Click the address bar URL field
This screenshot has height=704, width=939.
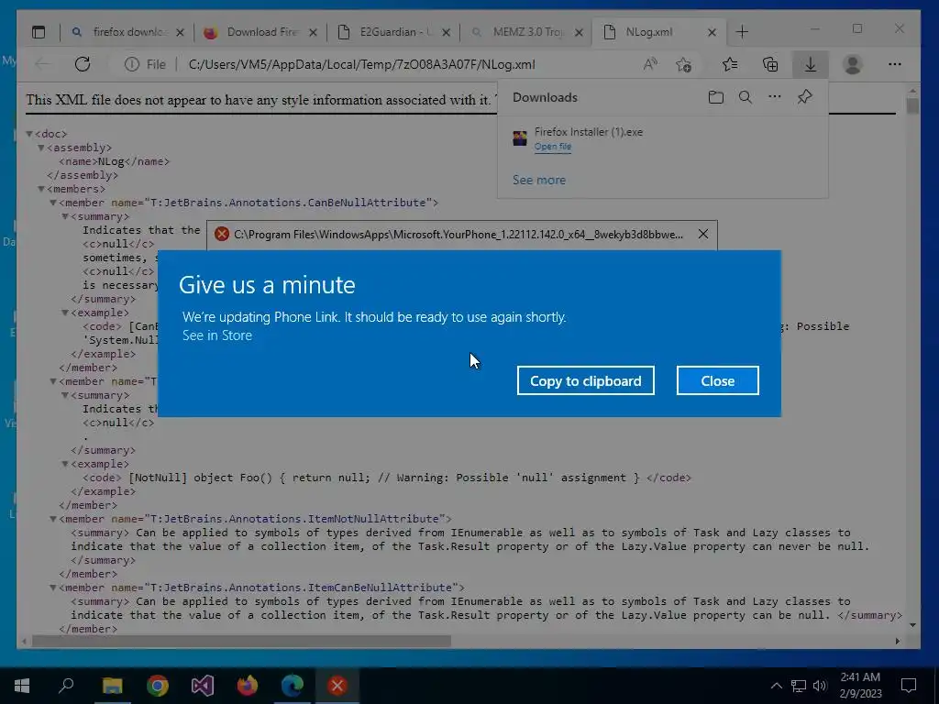(x=361, y=65)
